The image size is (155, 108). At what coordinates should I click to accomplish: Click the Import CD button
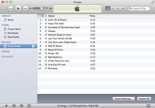coord(144,99)
